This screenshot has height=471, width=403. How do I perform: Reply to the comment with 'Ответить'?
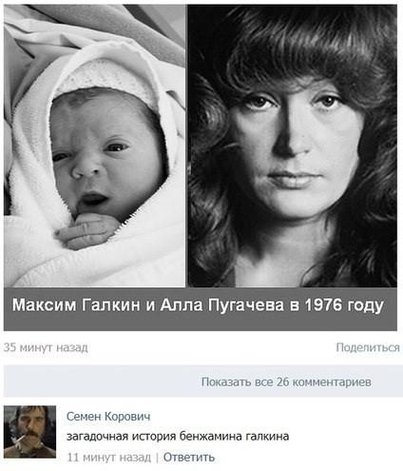189,458
